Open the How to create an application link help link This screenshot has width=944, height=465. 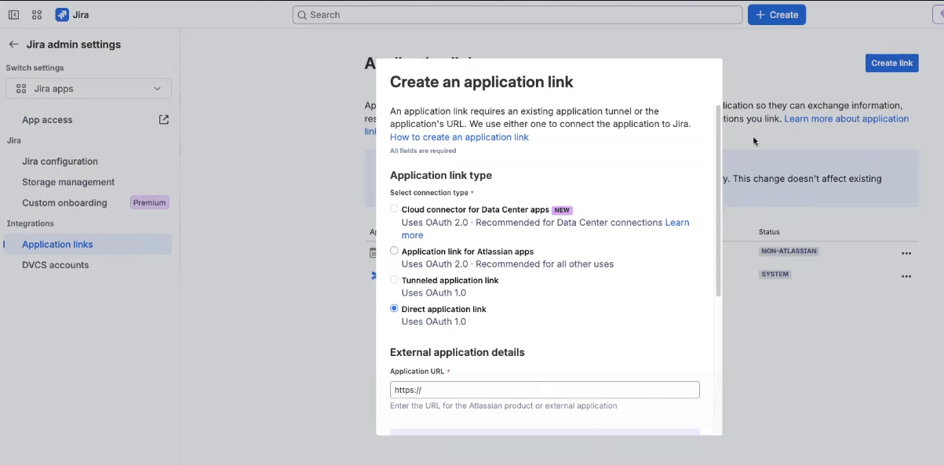(459, 137)
